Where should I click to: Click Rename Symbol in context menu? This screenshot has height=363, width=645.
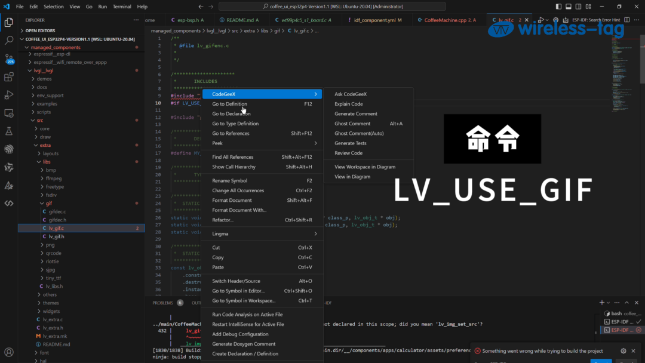[x=229, y=180]
